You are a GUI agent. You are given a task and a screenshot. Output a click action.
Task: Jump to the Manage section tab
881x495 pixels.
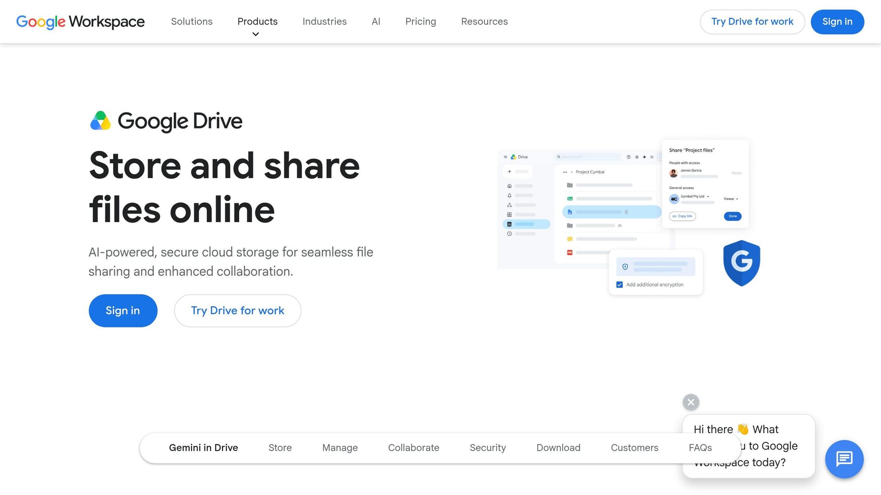click(x=340, y=448)
